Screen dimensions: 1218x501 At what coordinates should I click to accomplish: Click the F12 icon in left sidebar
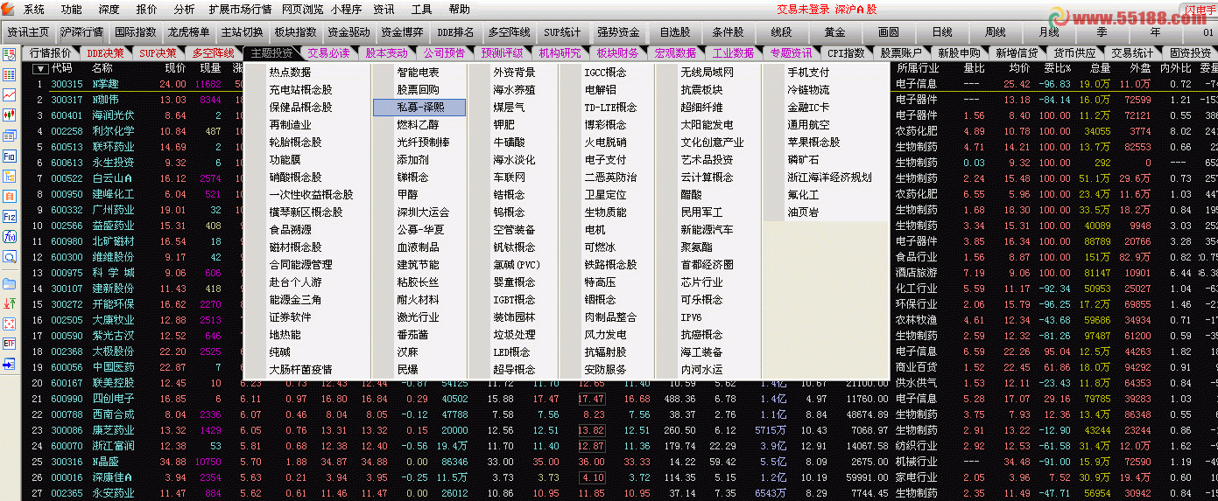click(10, 216)
